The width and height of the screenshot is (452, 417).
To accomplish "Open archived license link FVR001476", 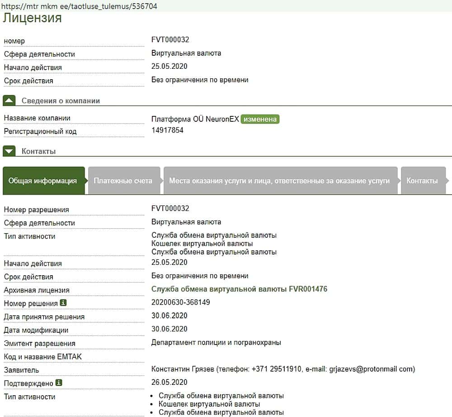I will coord(239,289).
